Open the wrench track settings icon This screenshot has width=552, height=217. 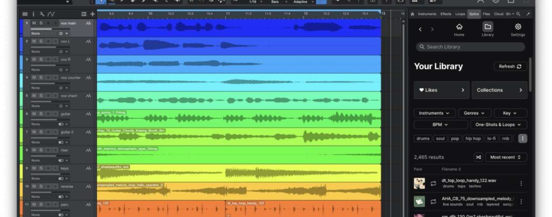point(42,13)
